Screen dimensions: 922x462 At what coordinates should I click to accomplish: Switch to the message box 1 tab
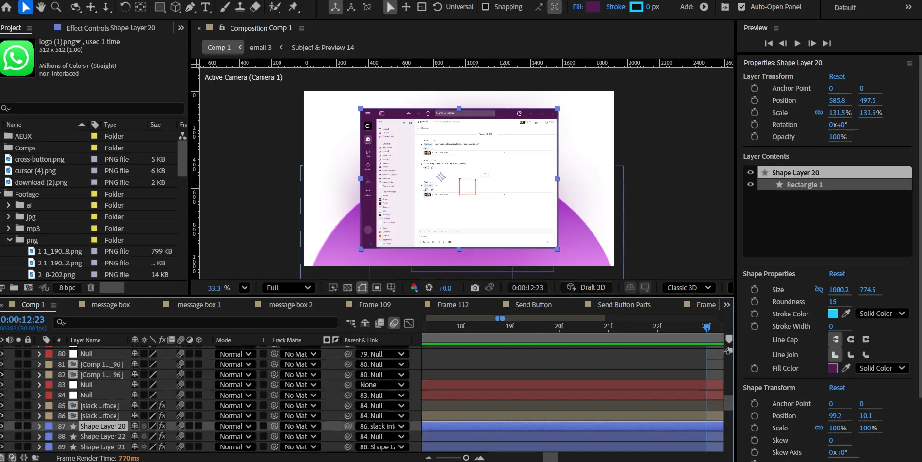coord(199,305)
